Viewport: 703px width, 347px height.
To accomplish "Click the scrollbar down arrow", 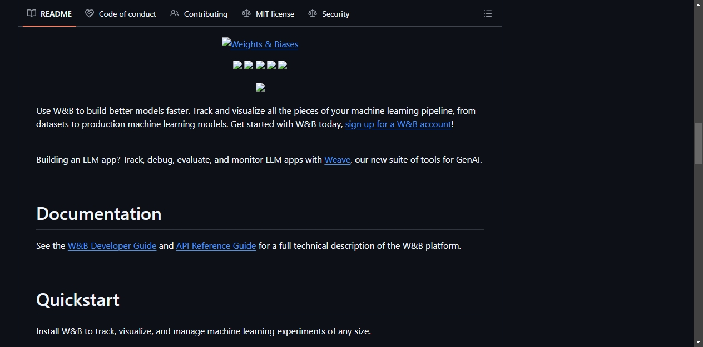I will [x=699, y=342].
